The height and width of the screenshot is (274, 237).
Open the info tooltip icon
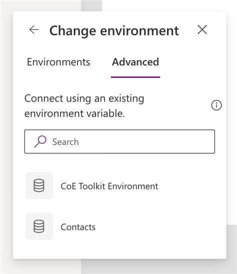tap(216, 105)
